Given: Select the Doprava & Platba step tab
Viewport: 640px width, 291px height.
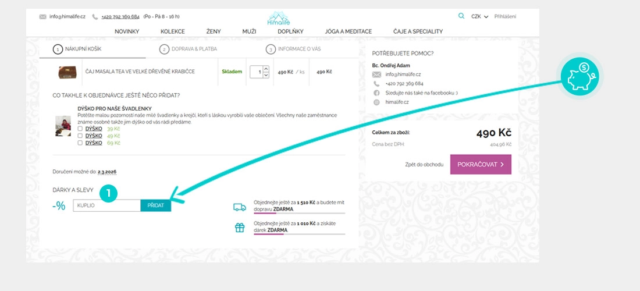Looking at the screenshot, I should click(x=188, y=49).
